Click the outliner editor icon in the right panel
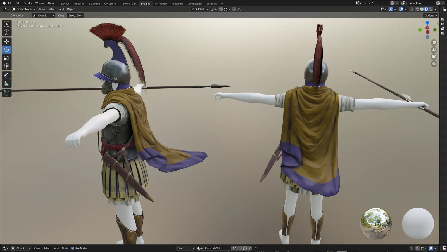The image size is (447, 252). (x=444, y=9)
